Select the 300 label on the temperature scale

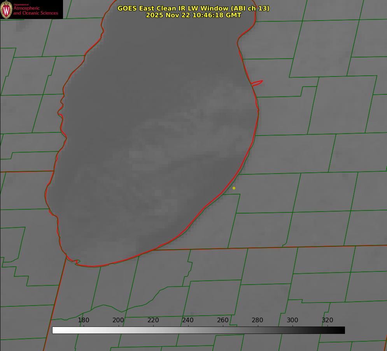point(292,320)
